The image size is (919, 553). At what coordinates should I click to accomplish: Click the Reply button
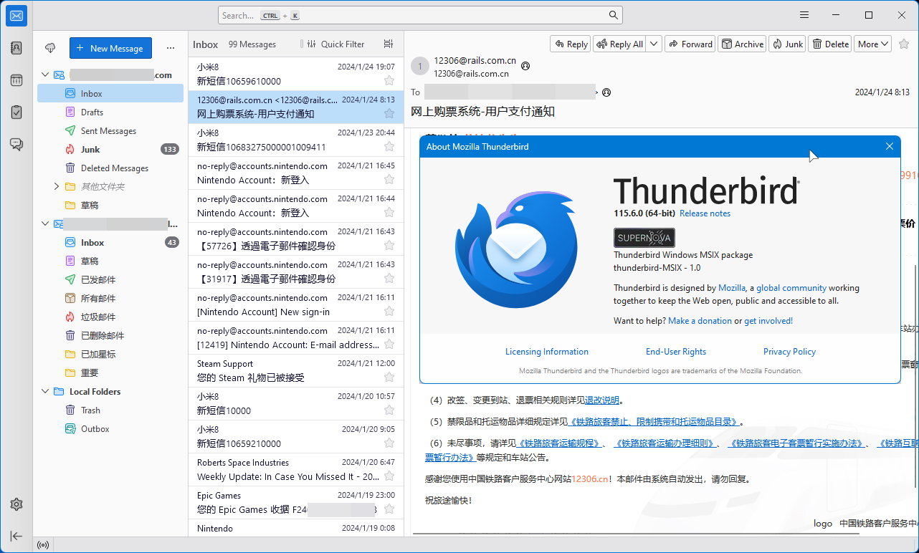click(x=571, y=44)
